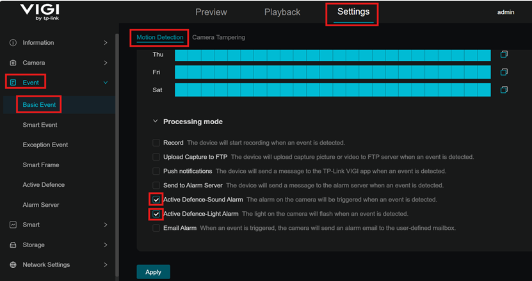The width and height of the screenshot is (532, 281).
Task: Click the Thu schedule time bar
Action: point(332,54)
